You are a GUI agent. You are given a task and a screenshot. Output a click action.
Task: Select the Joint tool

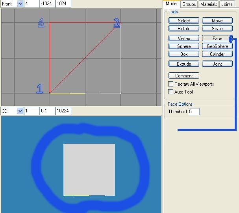[217, 64]
